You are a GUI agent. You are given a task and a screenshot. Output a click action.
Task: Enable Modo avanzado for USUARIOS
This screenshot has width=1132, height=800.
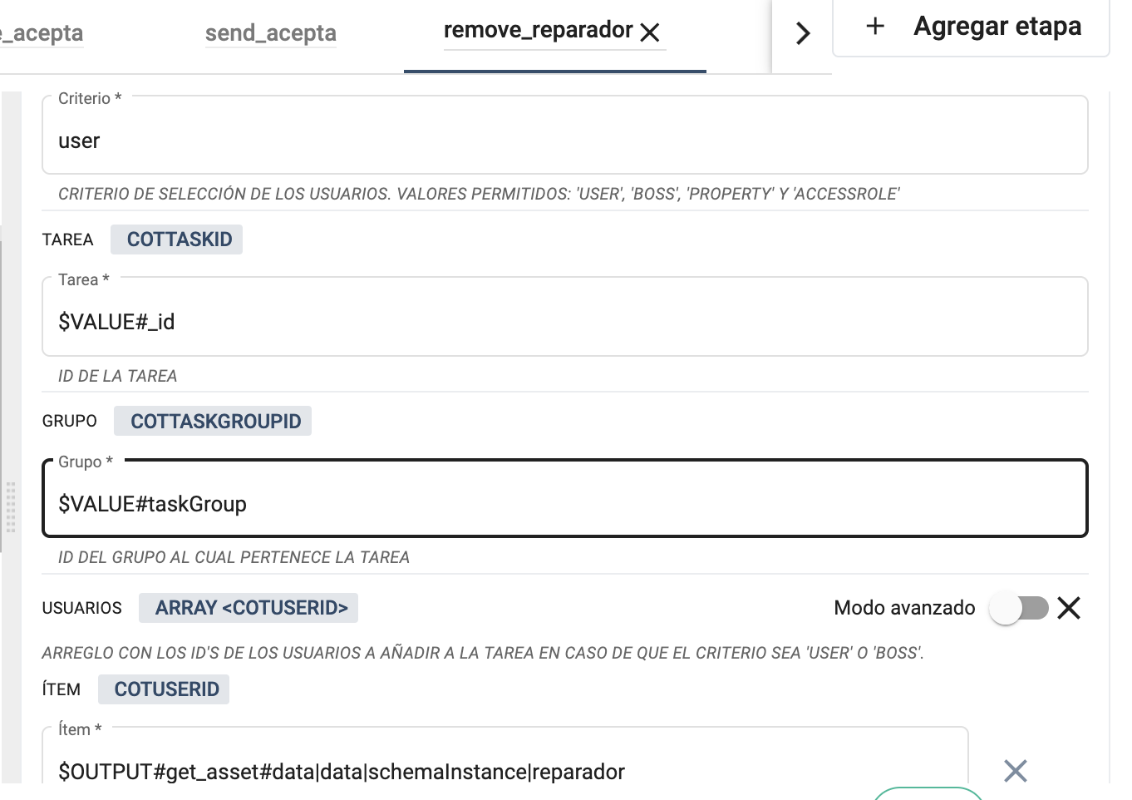click(x=1021, y=608)
